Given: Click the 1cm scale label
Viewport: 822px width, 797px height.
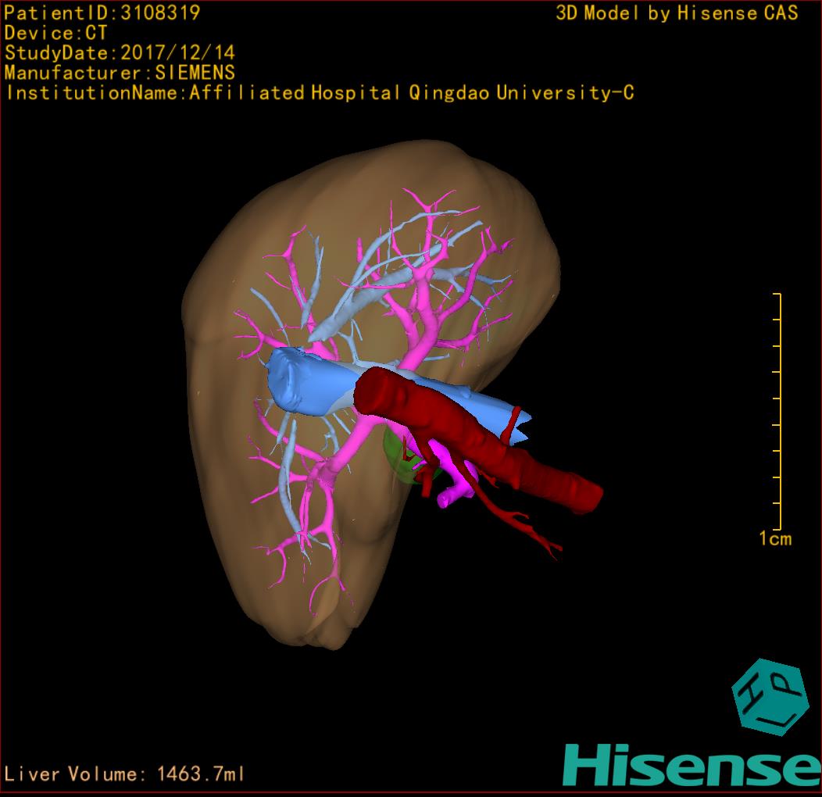Looking at the screenshot, I should [775, 538].
